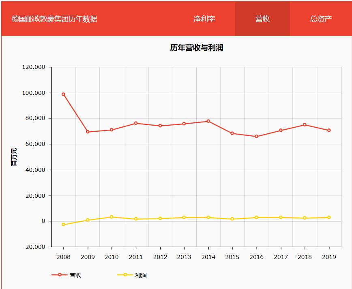Select the 2017 marker on the 利润 line
The height and width of the screenshot is (289, 352).
tap(281, 217)
